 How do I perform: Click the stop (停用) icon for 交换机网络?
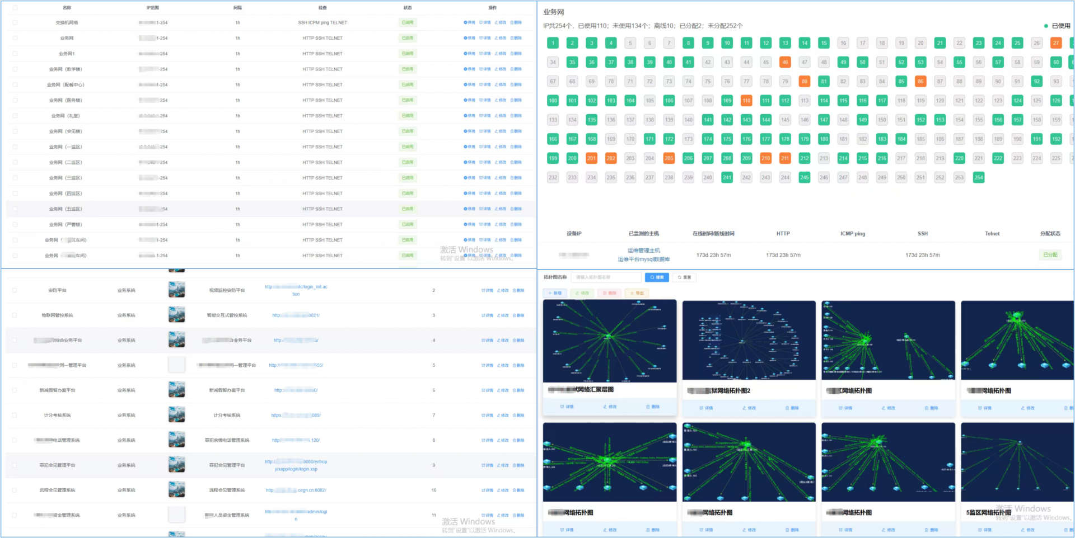point(469,23)
